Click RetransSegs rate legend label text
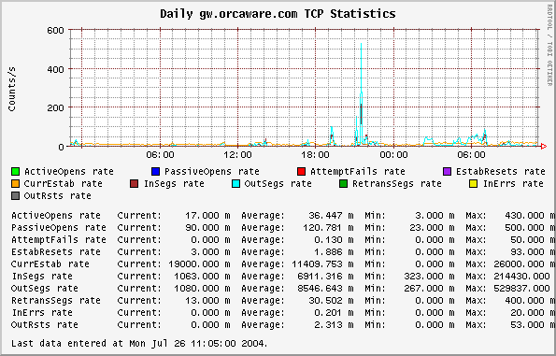The width and height of the screenshot is (556, 356). tap(397, 184)
